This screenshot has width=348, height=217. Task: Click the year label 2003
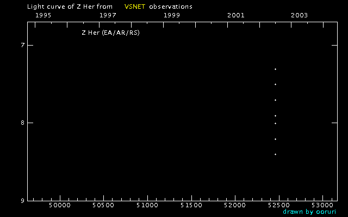[300, 15]
